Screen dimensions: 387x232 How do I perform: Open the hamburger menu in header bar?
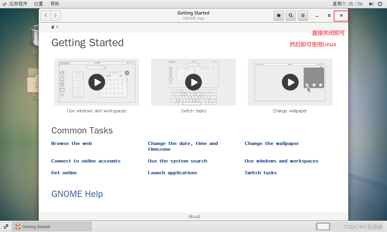303,15
